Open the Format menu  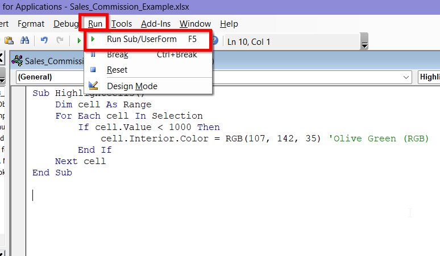tap(31, 24)
